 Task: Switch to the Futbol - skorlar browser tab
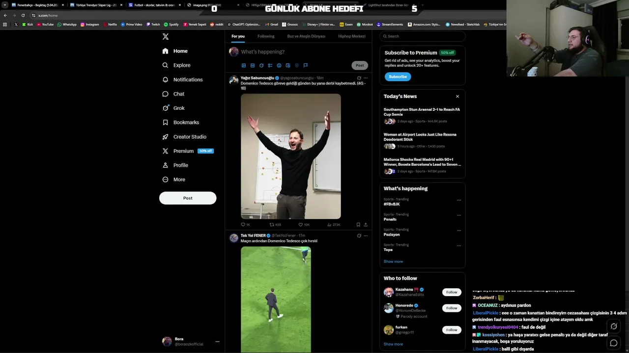154,5
